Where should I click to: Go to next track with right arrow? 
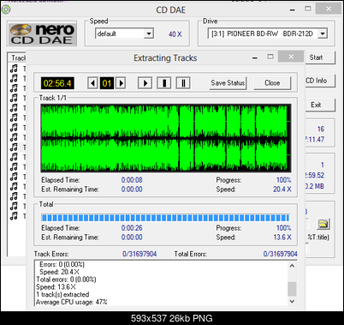click(x=121, y=83)
